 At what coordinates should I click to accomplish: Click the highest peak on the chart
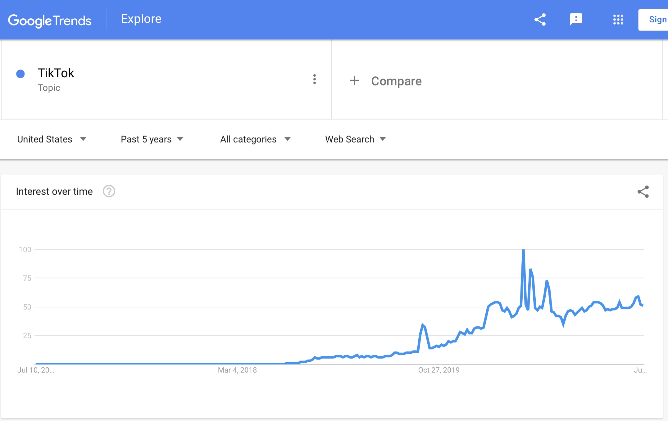523,250
